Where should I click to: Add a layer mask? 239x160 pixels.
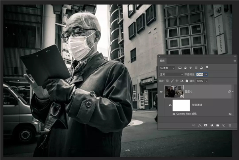[206, 125]
